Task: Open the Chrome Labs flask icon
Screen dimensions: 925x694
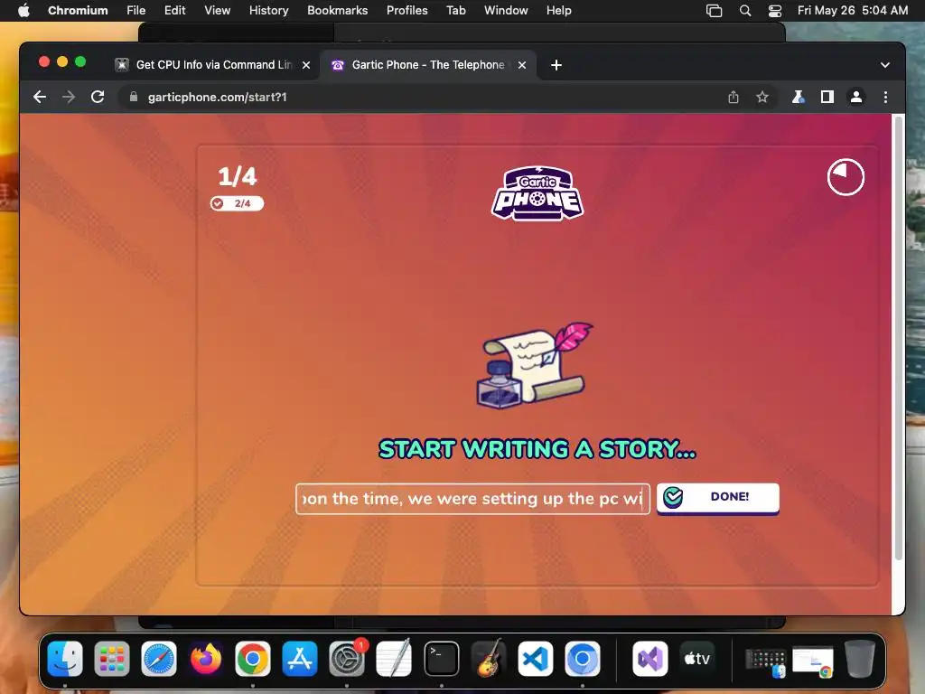Action: 798,97
